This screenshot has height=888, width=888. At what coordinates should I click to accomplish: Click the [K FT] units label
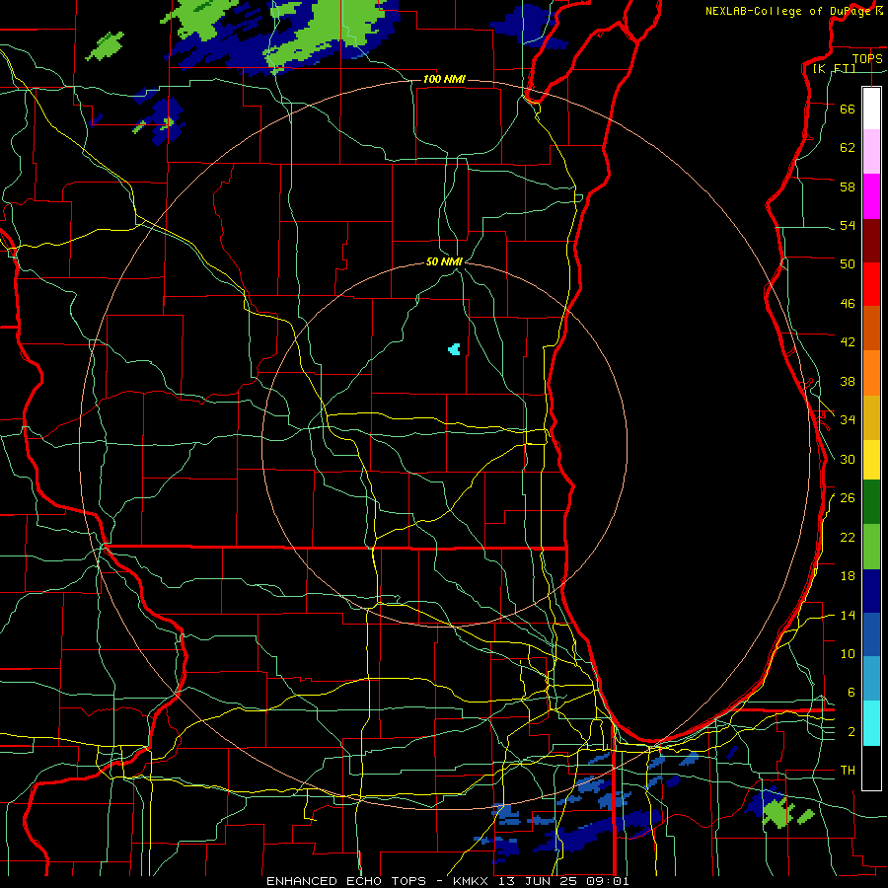click(834, 68)
